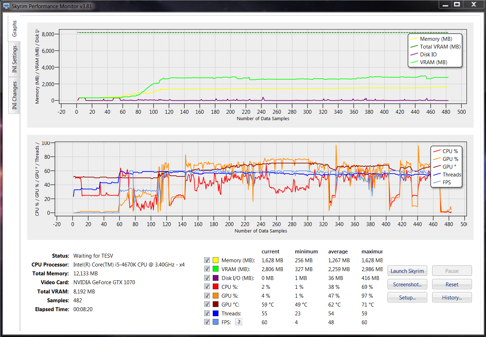Toggle the Threads checkbox

(207, 314)
